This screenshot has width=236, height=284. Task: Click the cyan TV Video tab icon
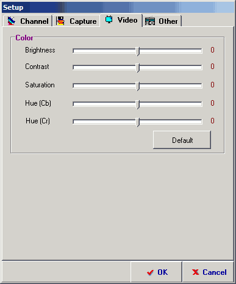point(109,20)
